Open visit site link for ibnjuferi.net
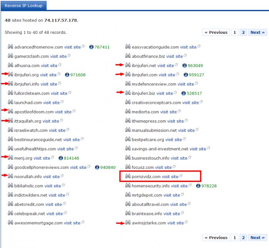The height and width of the screenshot is (248, 269). (166, 66)
